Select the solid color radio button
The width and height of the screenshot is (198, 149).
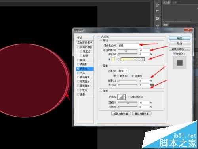click(109, 59)
